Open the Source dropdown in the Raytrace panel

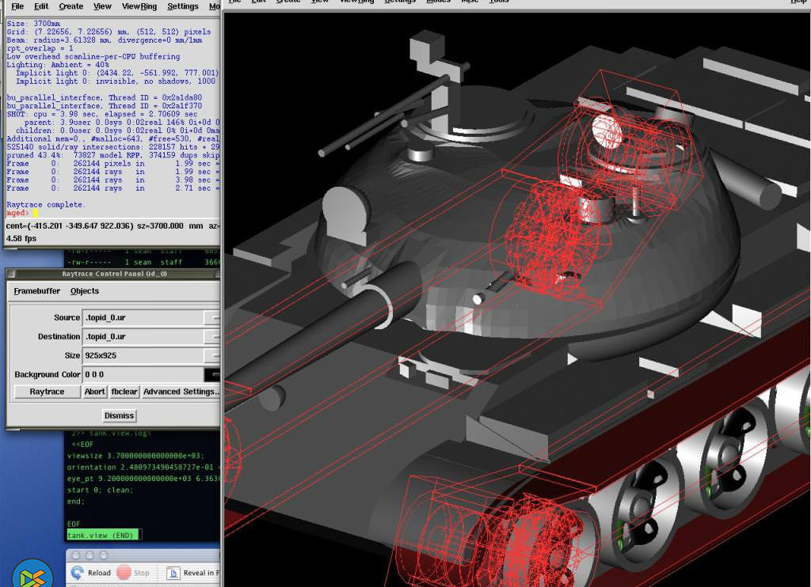[x=211, y=317]
